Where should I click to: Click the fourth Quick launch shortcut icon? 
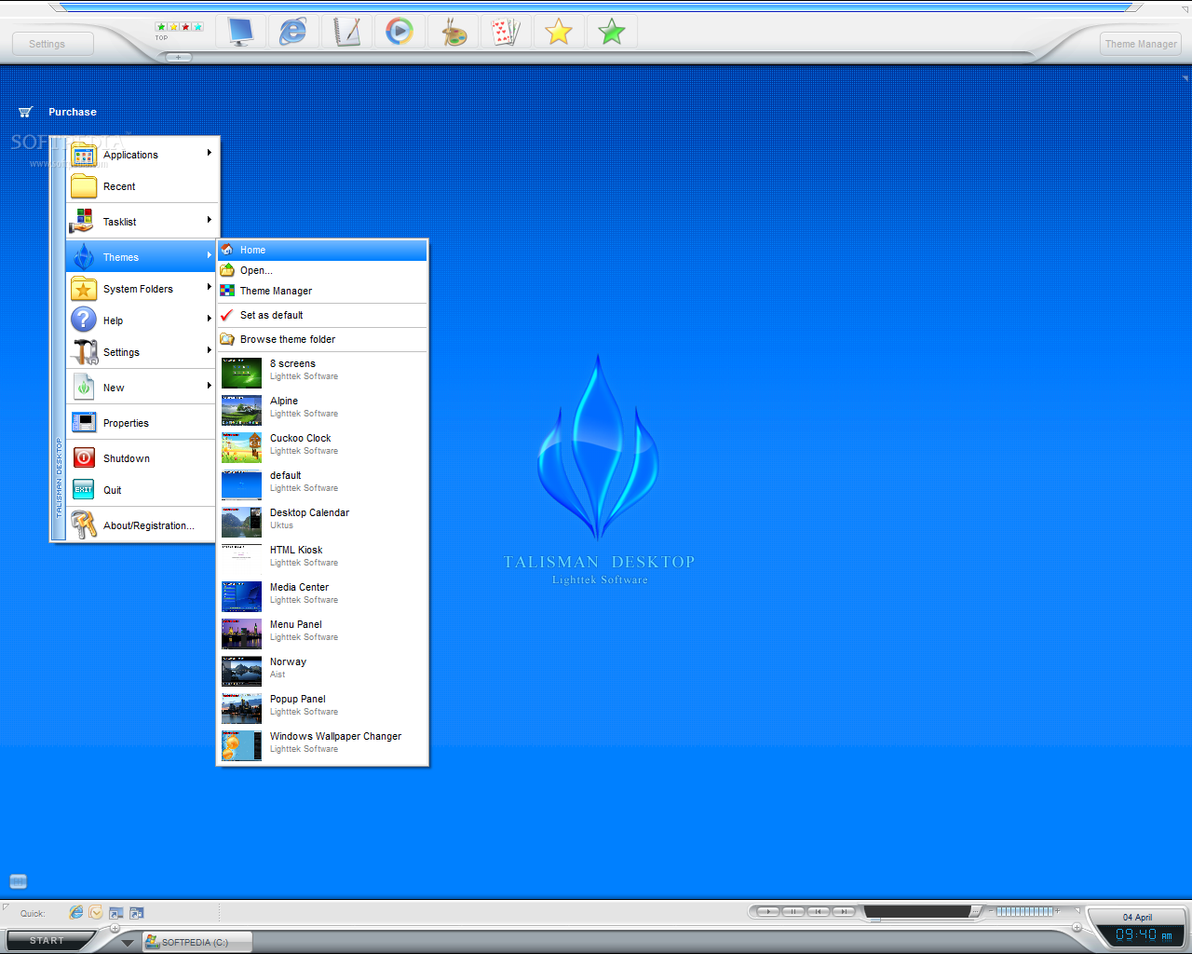point(137,913)
